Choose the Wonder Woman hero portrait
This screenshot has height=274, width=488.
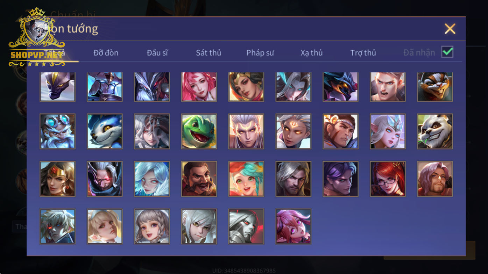coord(57,179)
